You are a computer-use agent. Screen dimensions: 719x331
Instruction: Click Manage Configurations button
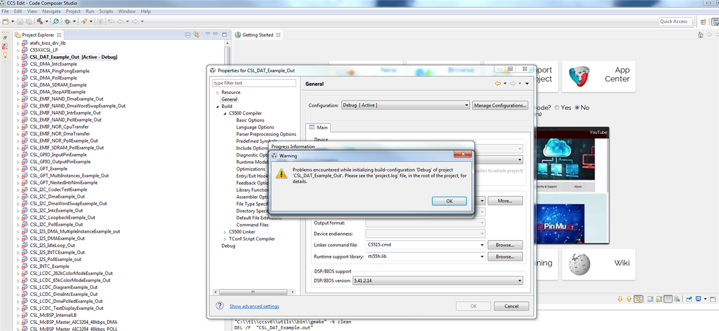[500, 105]
